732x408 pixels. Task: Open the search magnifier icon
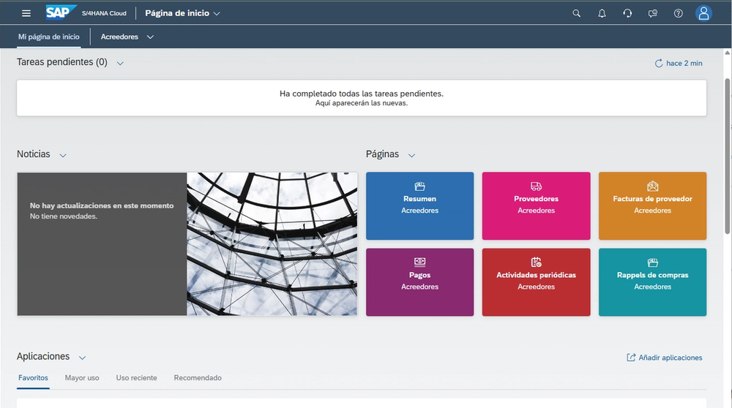pos(577,13)
